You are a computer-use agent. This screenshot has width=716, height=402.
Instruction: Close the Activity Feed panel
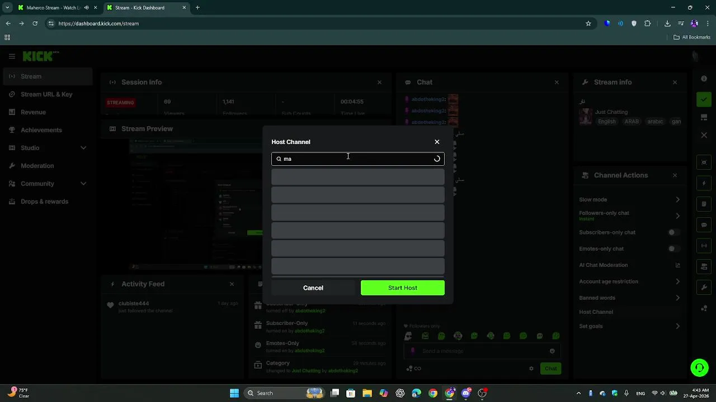pos(232,284)
